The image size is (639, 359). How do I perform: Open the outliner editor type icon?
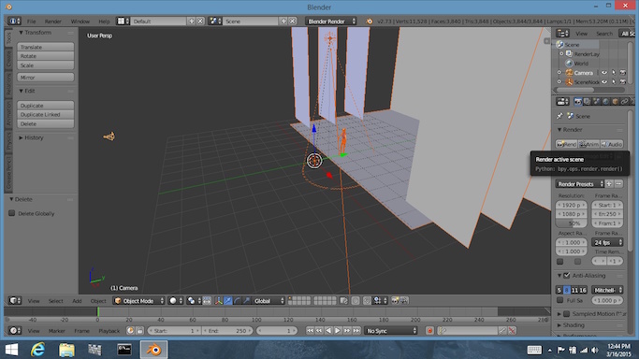click(x=562, y=34)
